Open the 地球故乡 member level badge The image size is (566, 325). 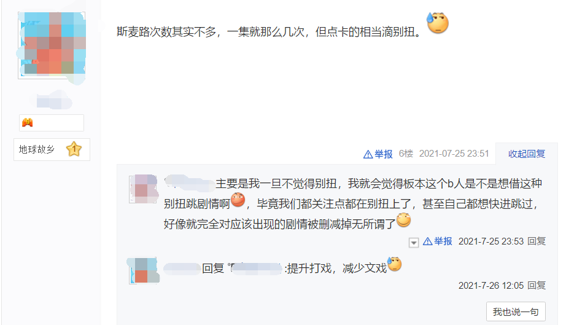pyautogui.click(x=52, y=149)
